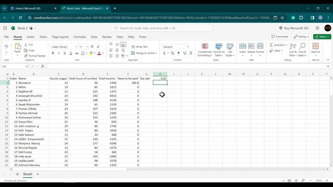
Task: Toggle top vertical alignment
Action: [x=111, y=44]
